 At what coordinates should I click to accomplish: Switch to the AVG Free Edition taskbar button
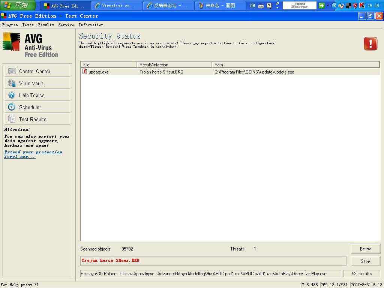pyautogui.click(x=64, y=6)
